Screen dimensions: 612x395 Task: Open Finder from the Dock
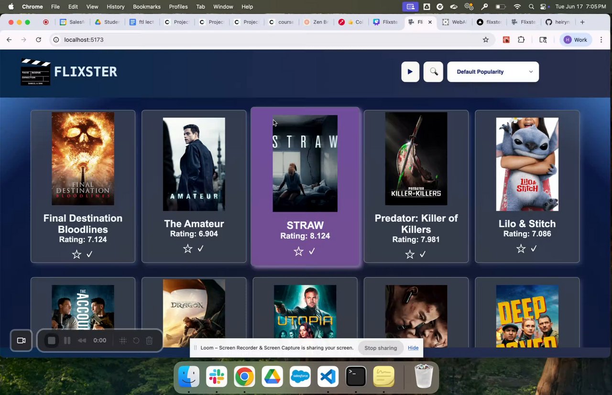coord(189,377)
